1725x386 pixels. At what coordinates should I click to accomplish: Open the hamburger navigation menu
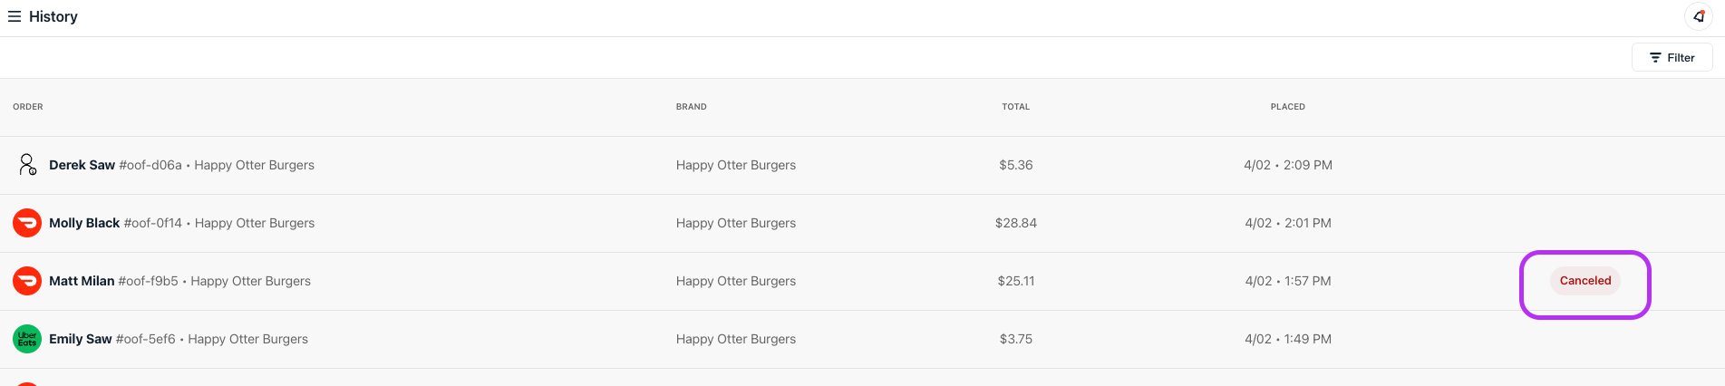[x=15, y=16]
